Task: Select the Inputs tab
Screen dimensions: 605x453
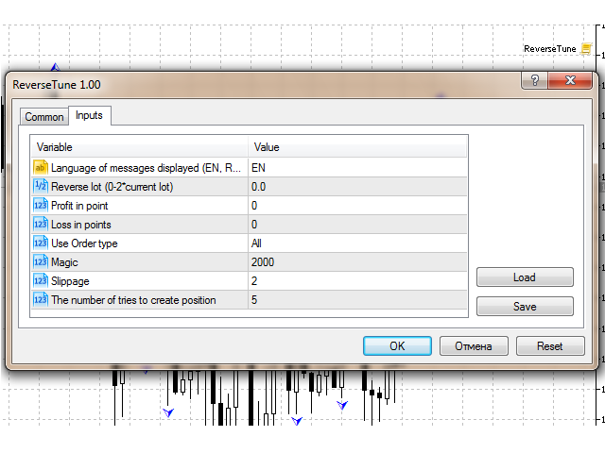Action: 90,115
